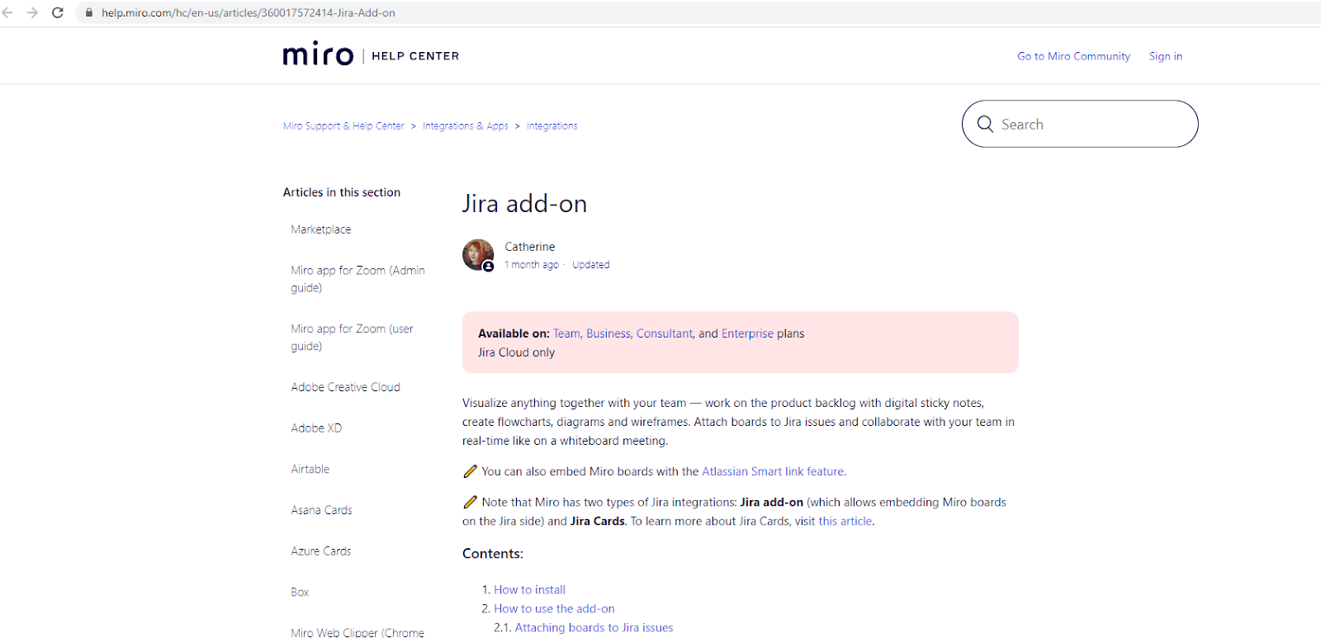This screenshot has height=638, width=1321.
Task: Click the browser back arrow
Action: (8, 12)
